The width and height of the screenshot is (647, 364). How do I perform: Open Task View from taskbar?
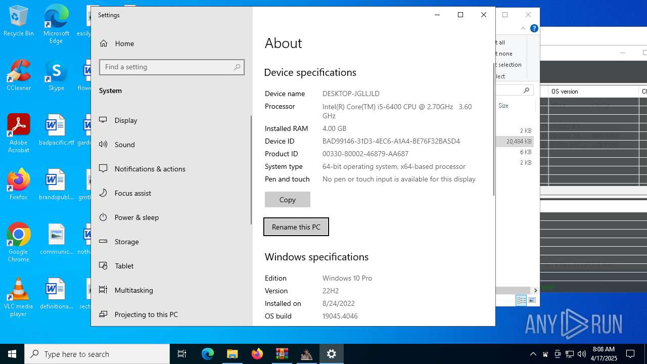182,354
